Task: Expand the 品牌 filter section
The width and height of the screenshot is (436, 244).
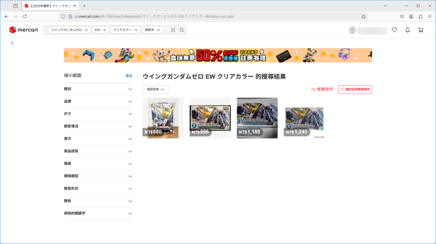Action: tap(98, 101)
